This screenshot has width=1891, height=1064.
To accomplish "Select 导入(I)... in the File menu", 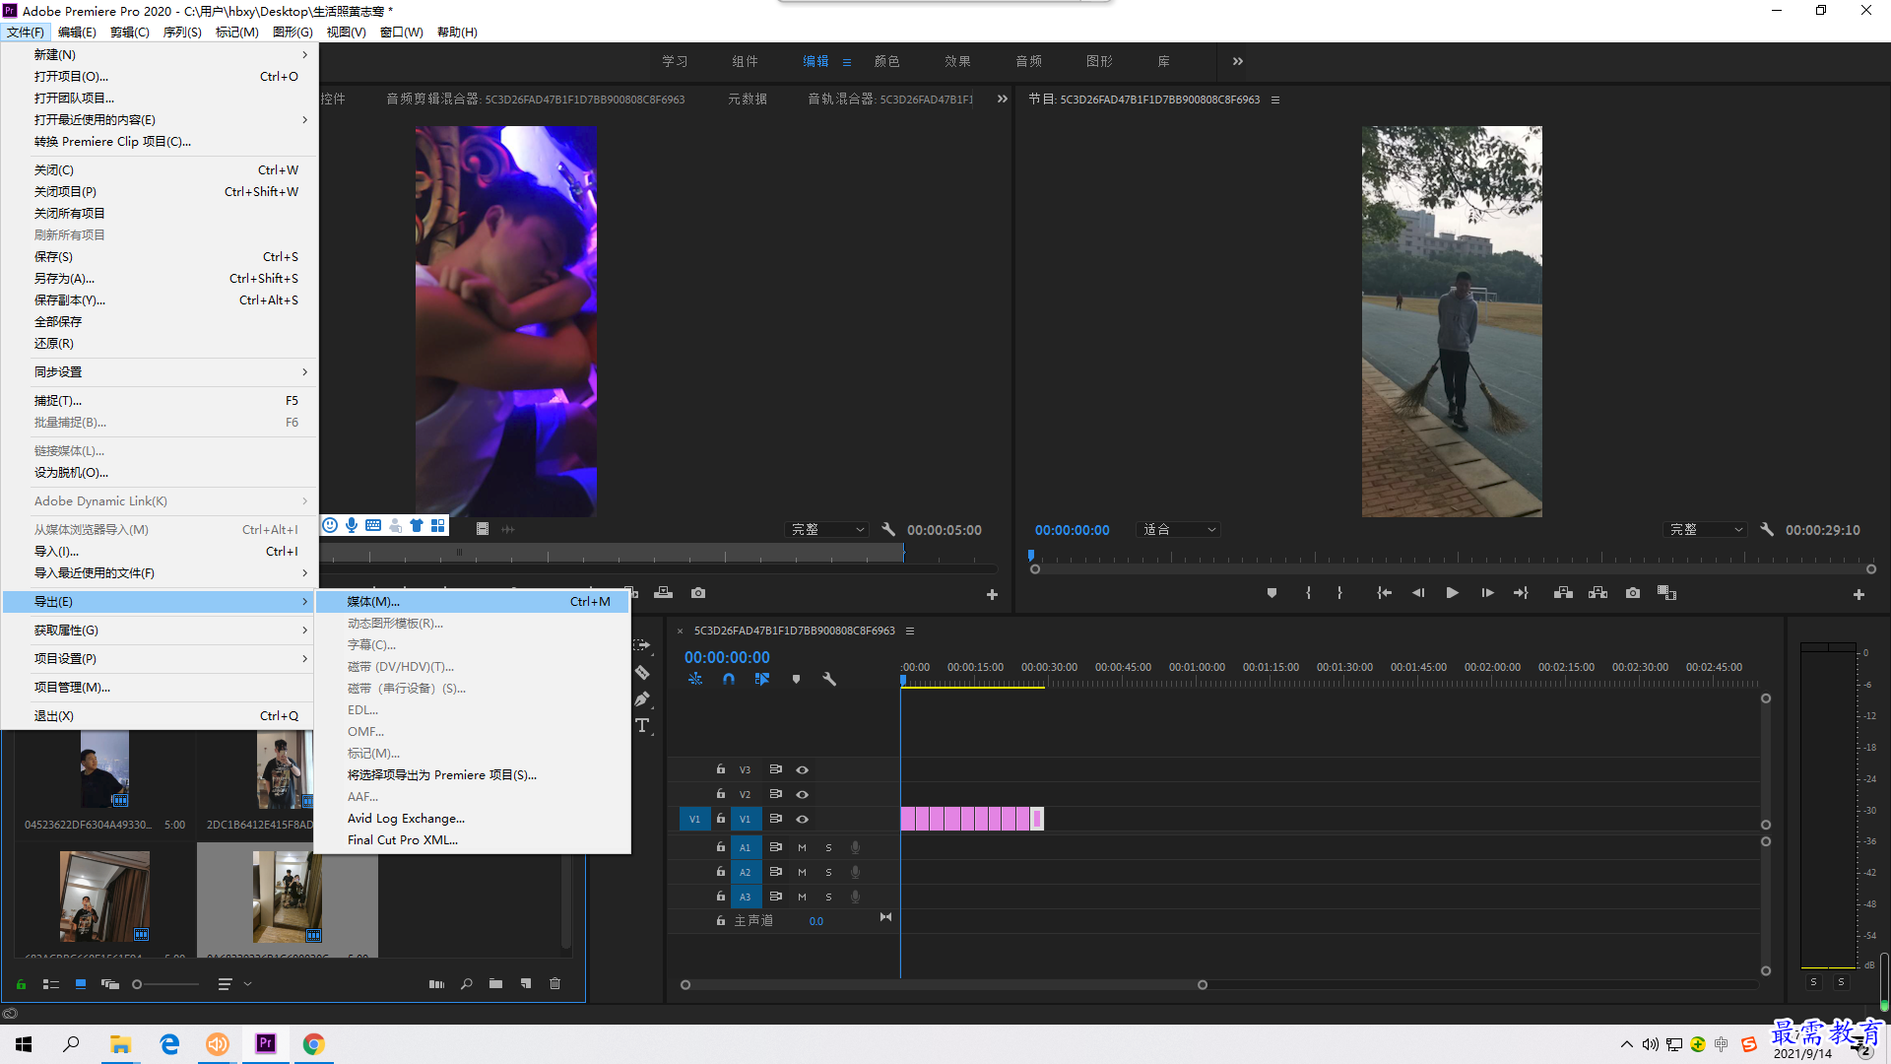I will (160, 552).
